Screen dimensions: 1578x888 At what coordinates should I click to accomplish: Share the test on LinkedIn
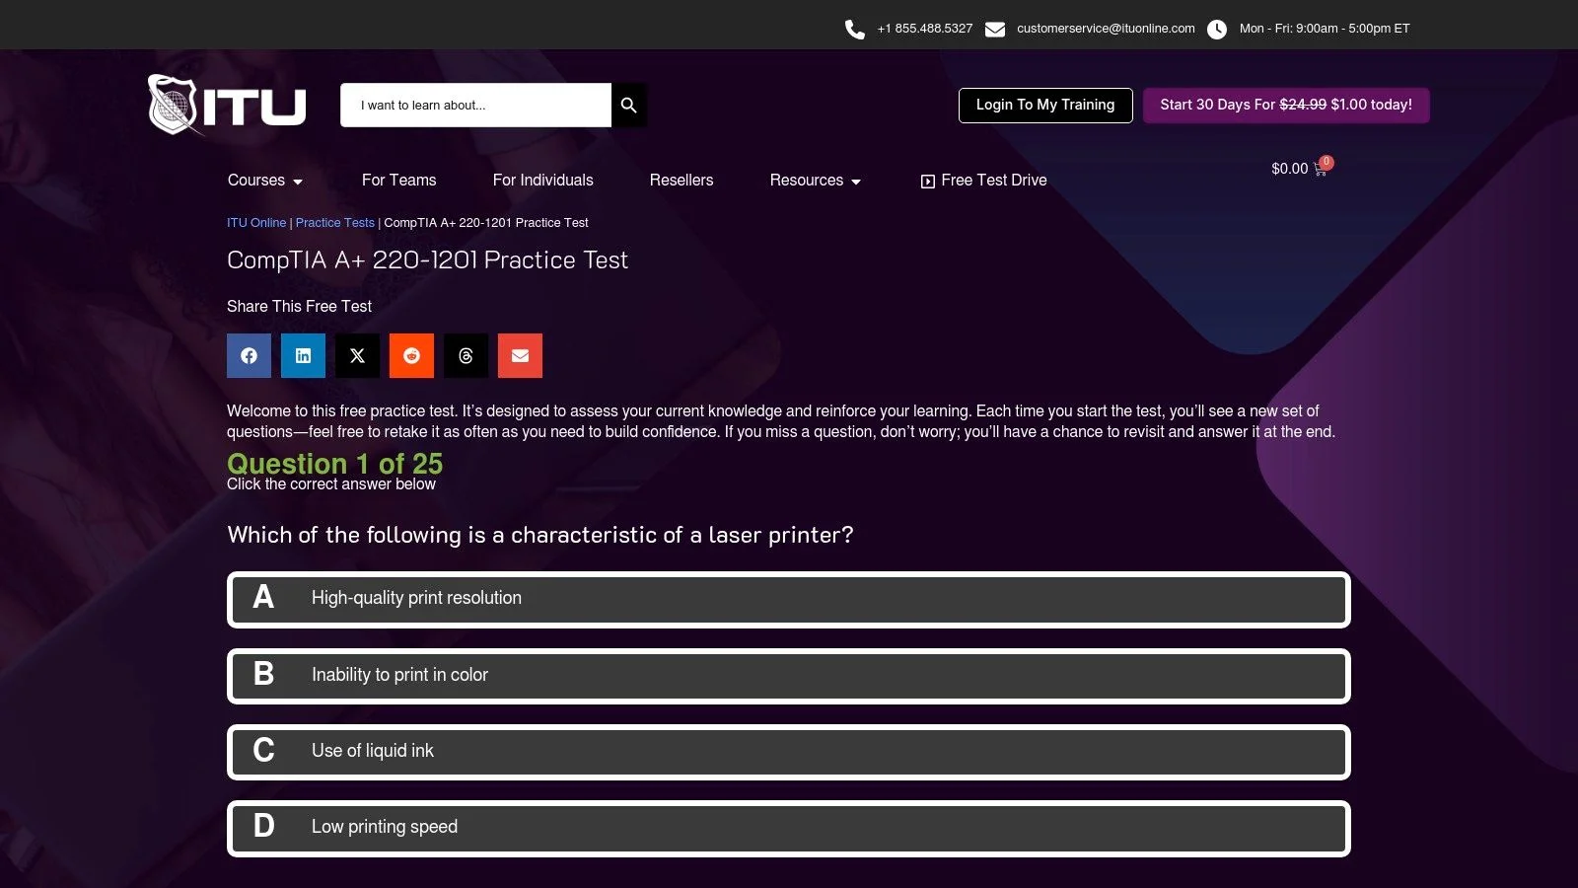pos(303,356)
